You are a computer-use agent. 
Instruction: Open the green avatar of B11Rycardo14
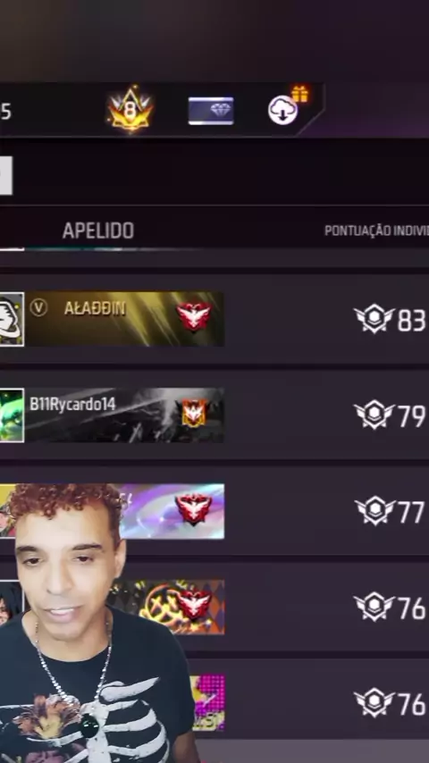12,415
